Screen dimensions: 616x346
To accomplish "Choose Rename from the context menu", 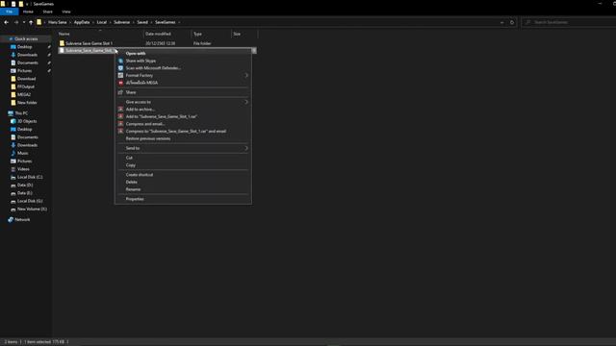I will 133,189.
